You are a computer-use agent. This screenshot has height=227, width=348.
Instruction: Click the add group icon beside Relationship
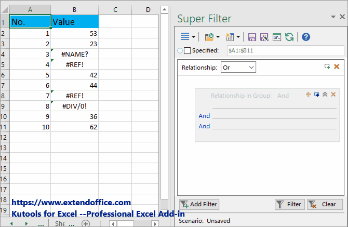327,66
